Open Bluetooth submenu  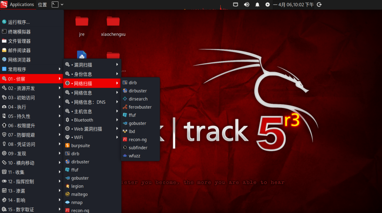coord(92,120)
